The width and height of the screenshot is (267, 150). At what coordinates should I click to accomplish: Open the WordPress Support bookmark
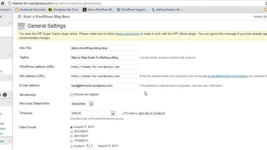[133, 10]
